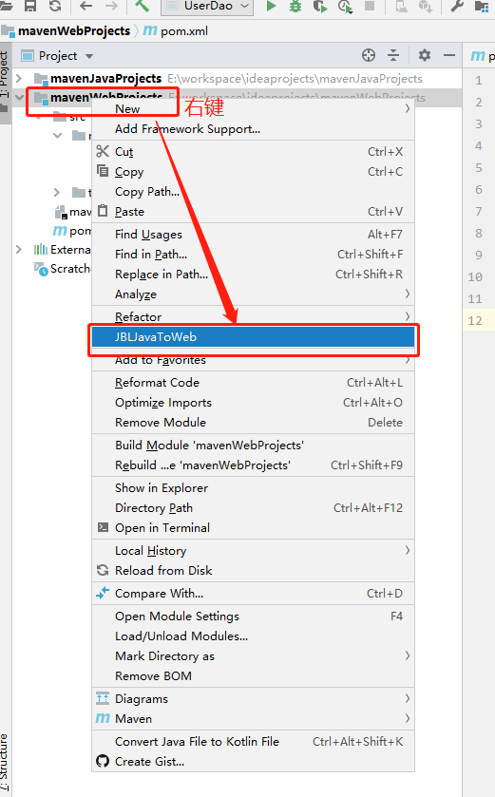Open the Add to Favorites submenu arrow

coord(408,360)
